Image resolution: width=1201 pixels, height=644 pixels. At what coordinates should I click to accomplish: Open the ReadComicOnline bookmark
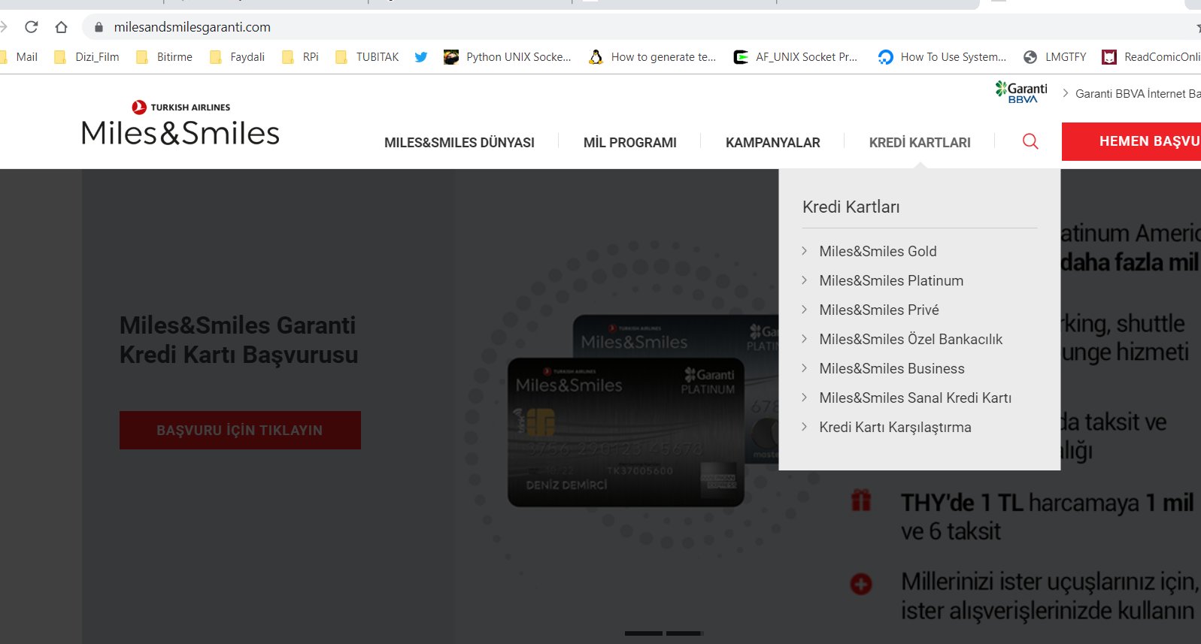tap(1151, 57)
